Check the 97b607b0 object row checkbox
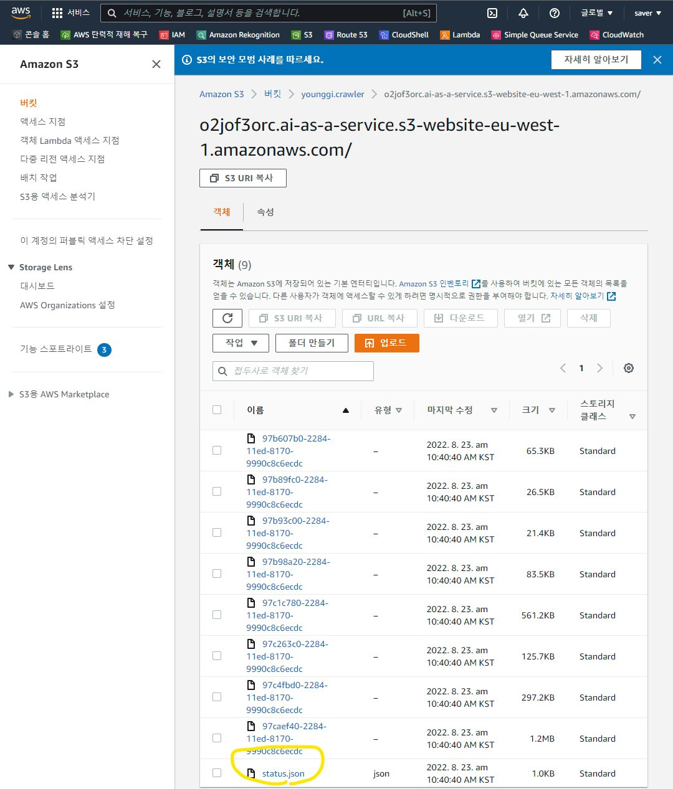Viewport: 673px width, 789px height. click(217, 450)
